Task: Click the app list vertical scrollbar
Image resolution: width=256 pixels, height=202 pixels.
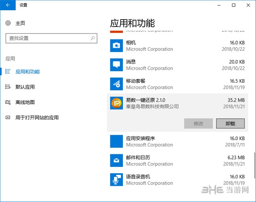Action: (254, 165)
